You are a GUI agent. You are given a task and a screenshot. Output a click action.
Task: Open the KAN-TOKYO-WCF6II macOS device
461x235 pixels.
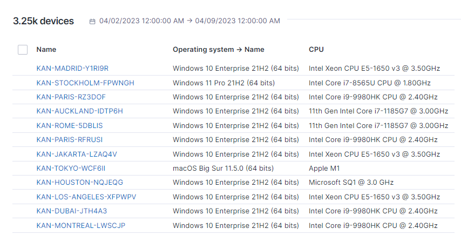(71, 168)
